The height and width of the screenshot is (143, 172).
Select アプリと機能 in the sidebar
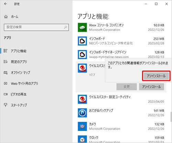click(19, 51)
